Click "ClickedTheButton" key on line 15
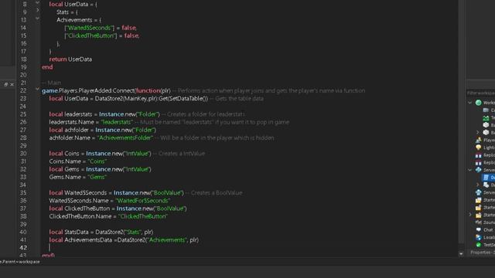The width and height of the screenshot is (495, 278). point(91,36)
